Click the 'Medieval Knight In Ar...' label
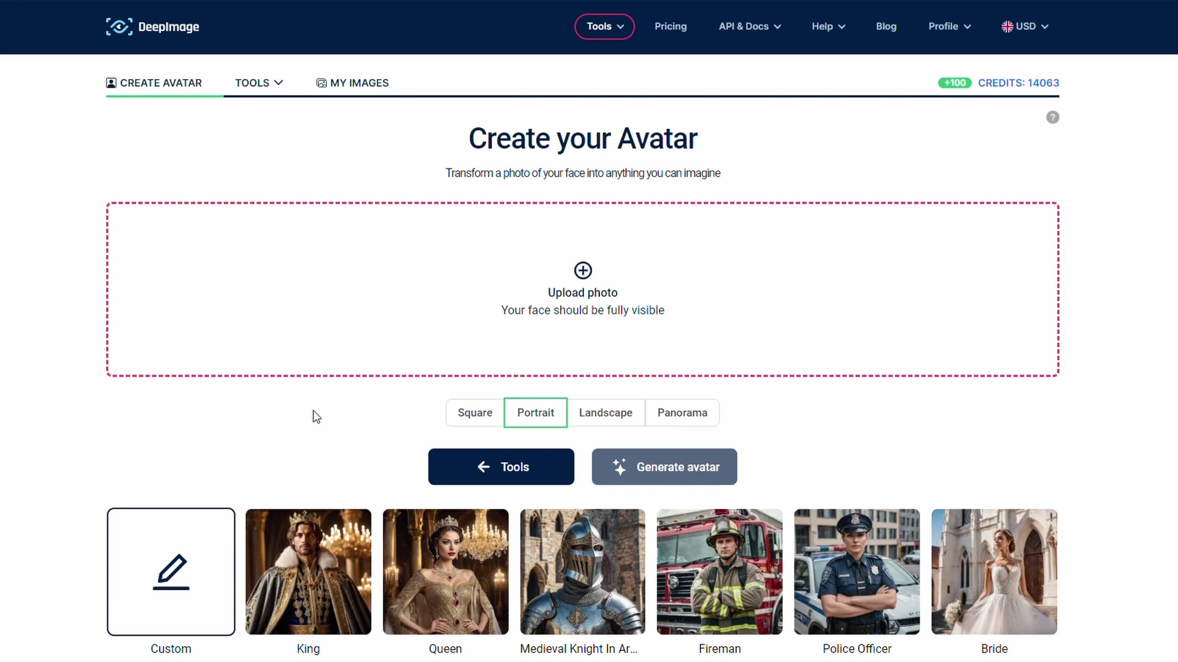1178x662 pixels. tap(579, 649)
